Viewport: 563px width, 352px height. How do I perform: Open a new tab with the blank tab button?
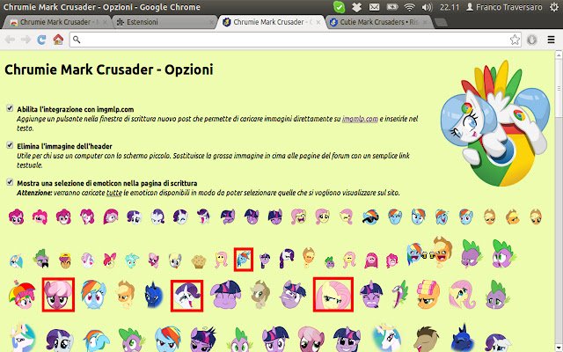point(441,22)
